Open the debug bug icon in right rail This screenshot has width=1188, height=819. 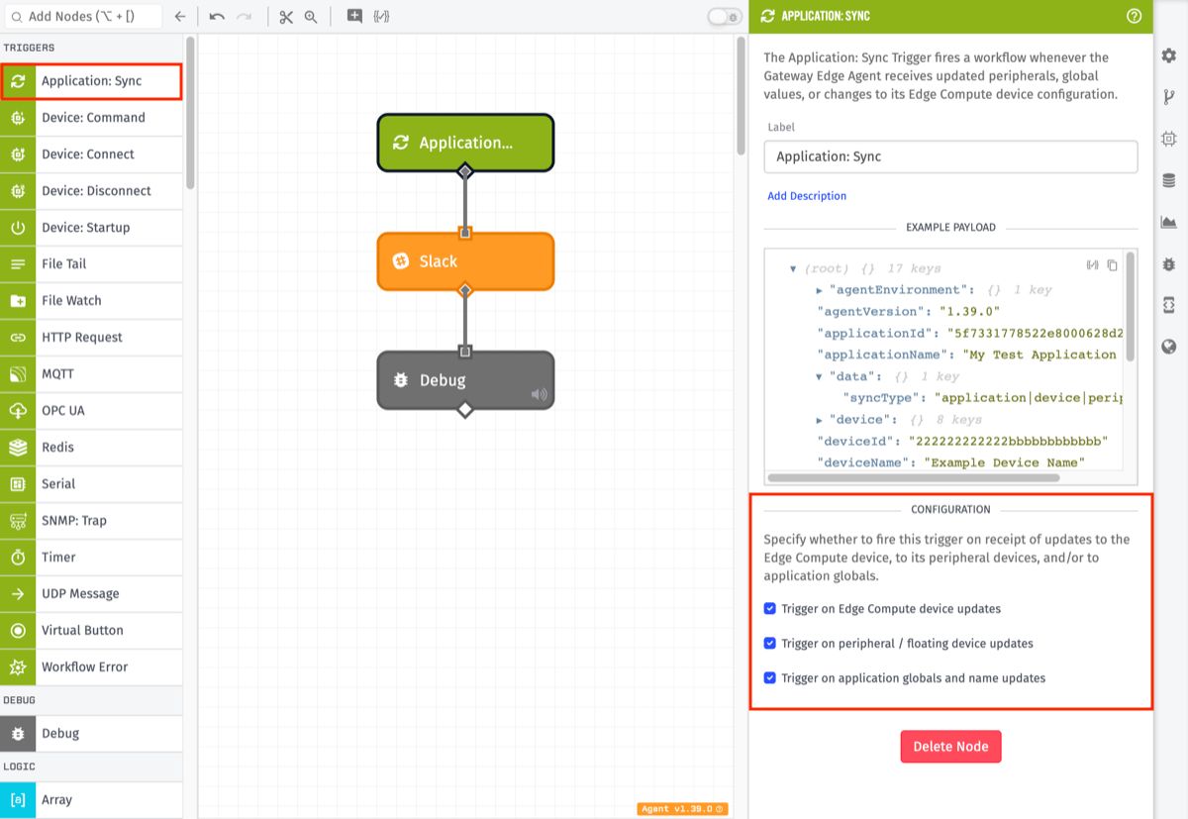coord(1169,263)
